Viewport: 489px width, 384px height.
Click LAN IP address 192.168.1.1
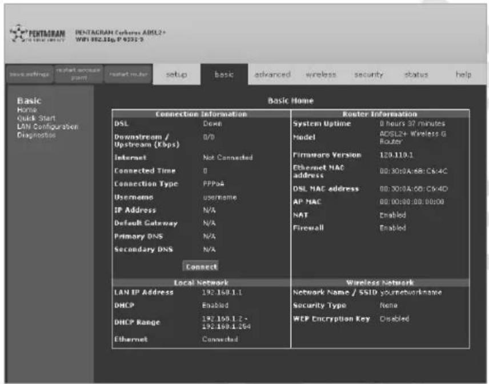222,293
